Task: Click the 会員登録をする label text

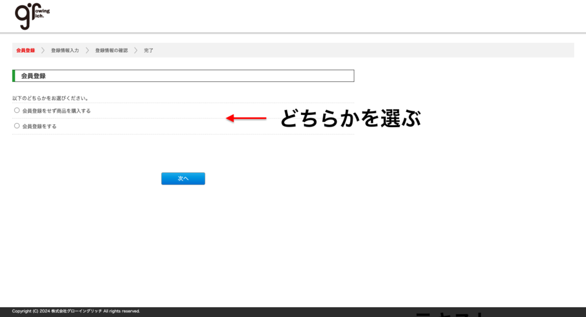Action: click(x=39, y=126)
